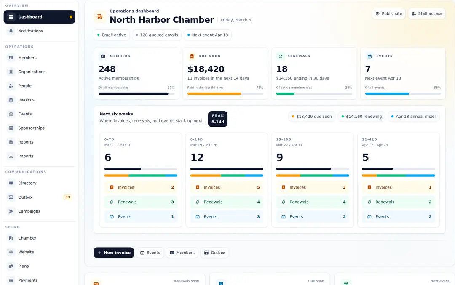Select Members in the Operations sidebar
The width and height of the screenshot is (455, 285).
click(x=28, y=58)
